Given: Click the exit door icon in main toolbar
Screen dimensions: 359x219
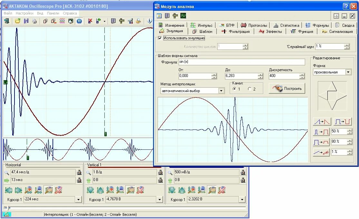Looking at the screenshot, I should point(7,21).
